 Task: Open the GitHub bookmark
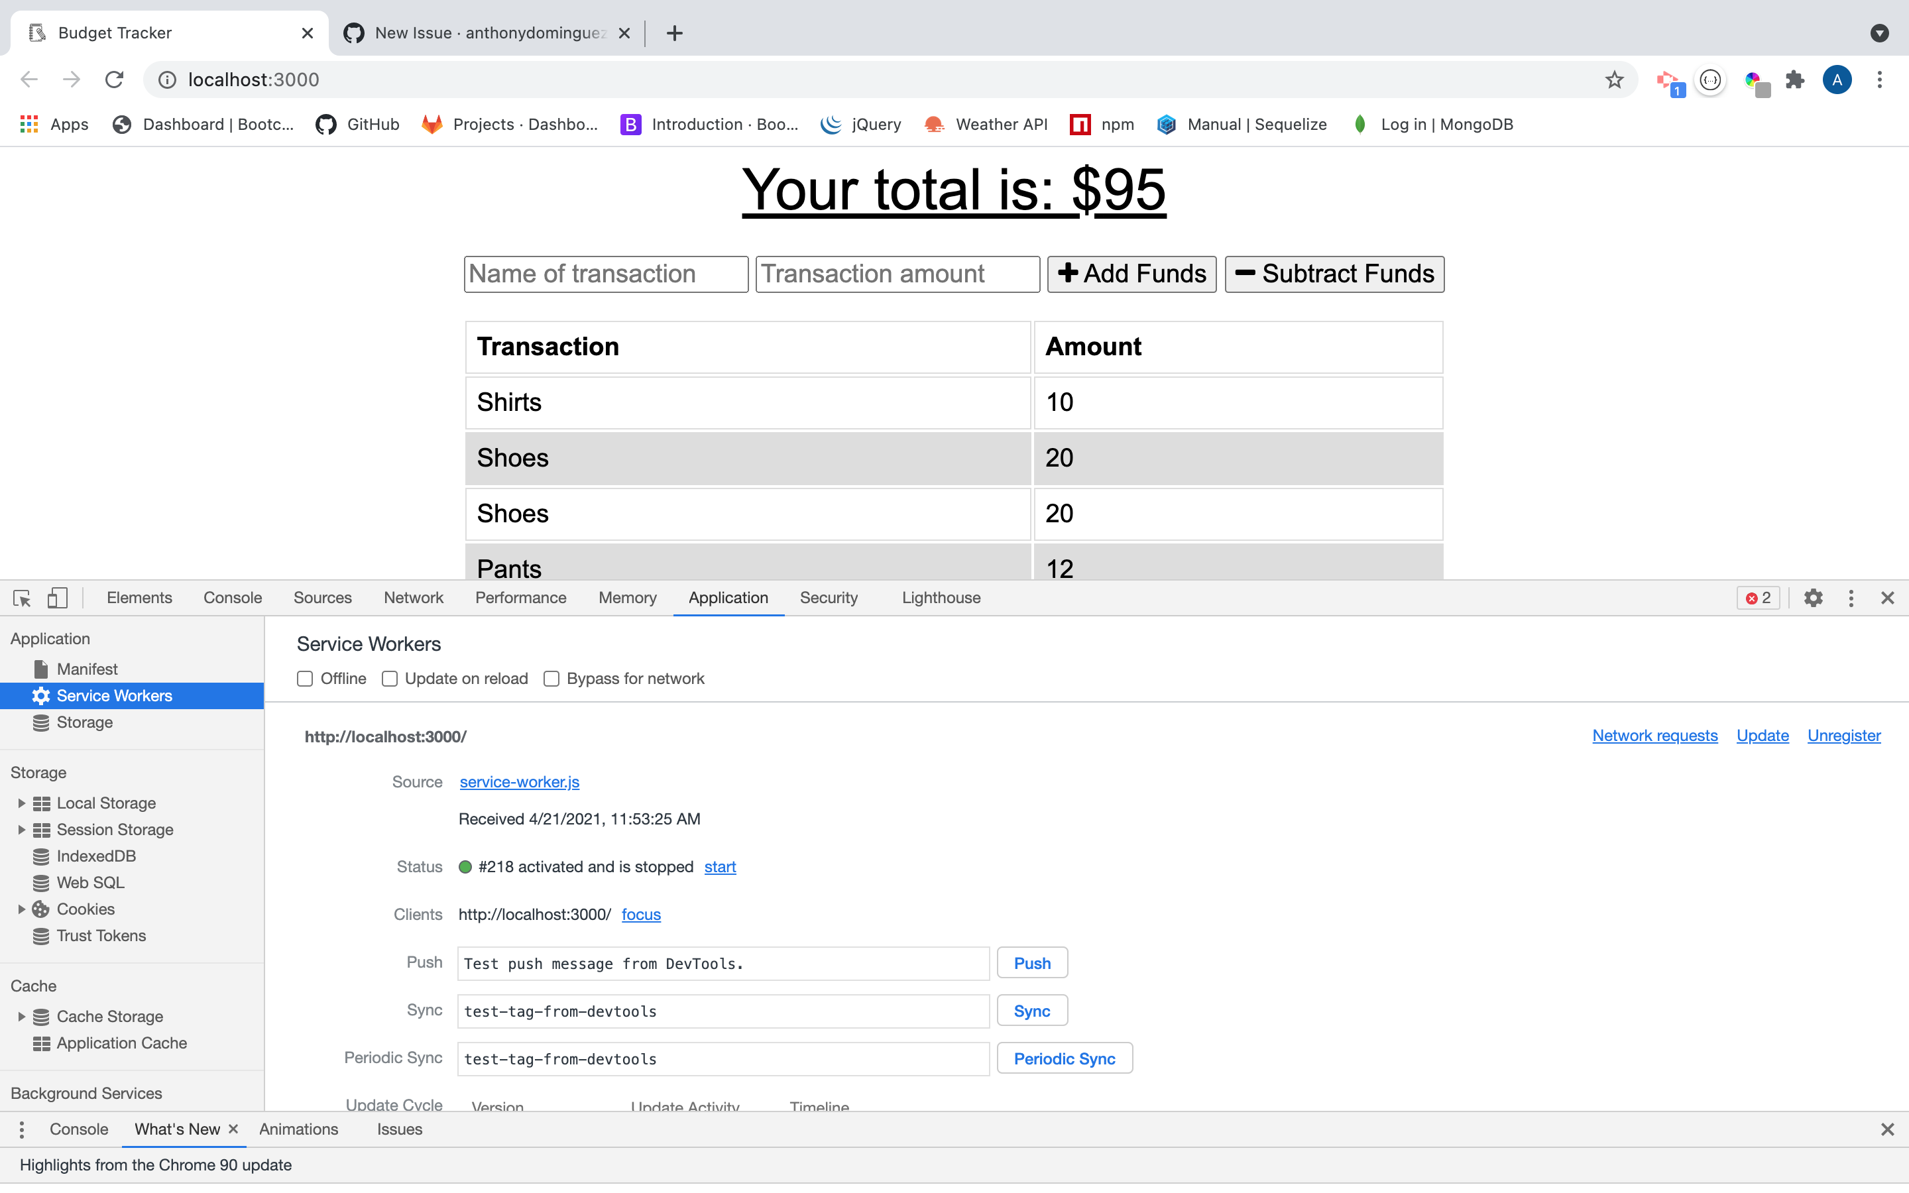tap(357, 124)
